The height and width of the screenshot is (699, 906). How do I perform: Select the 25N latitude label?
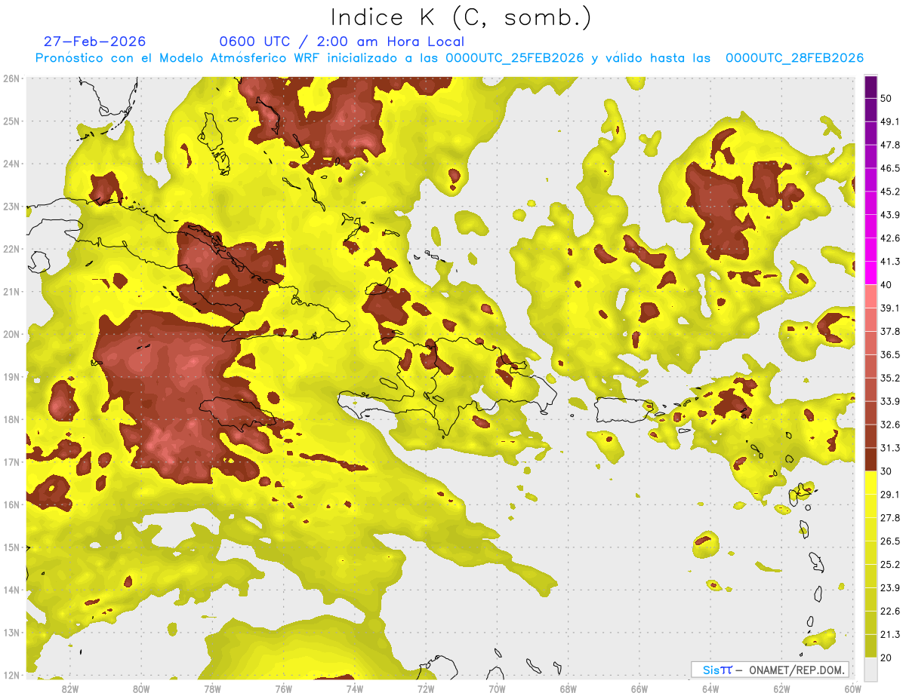tap(11, 121)
